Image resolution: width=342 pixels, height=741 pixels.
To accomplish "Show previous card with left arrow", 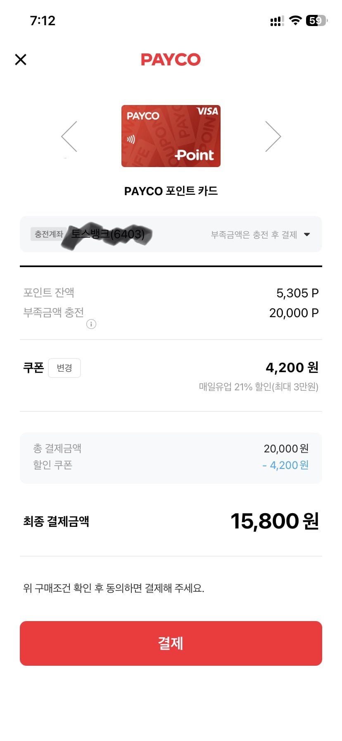I will click(x=69, y=136).
